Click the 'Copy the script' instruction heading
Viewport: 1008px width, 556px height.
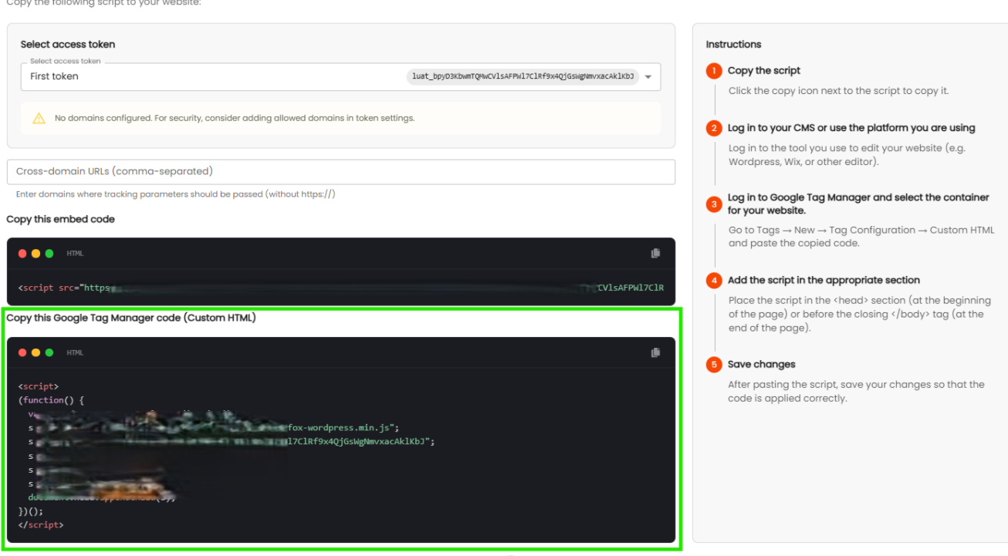[x=763, y=71]
